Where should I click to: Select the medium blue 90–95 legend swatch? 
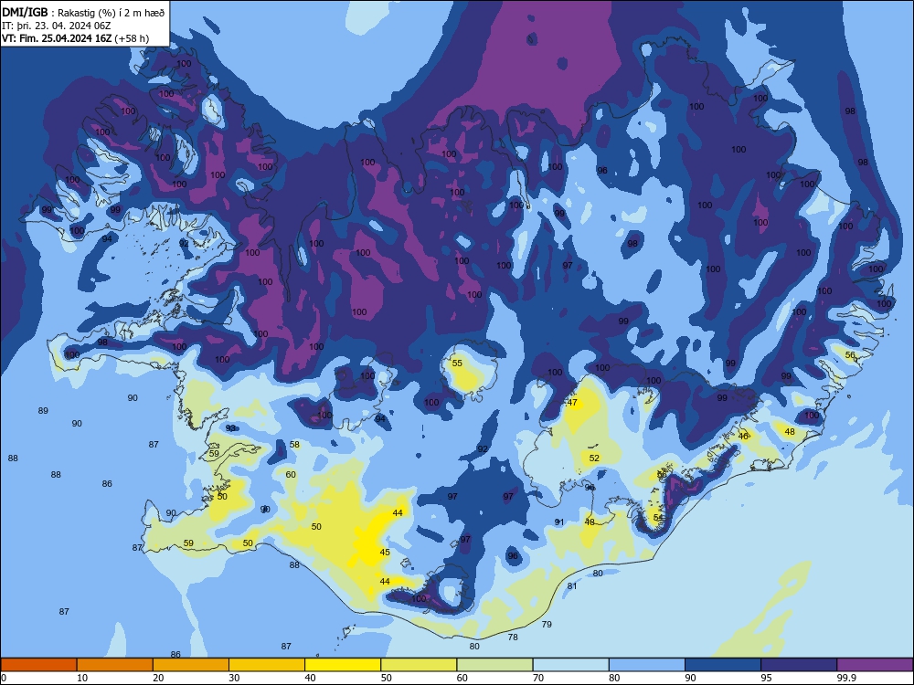[x=723, y=665]
